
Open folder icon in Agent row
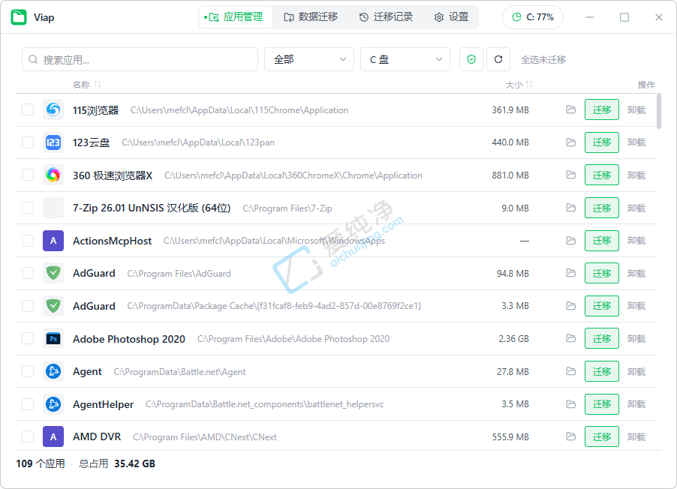[x=570, y=371]
